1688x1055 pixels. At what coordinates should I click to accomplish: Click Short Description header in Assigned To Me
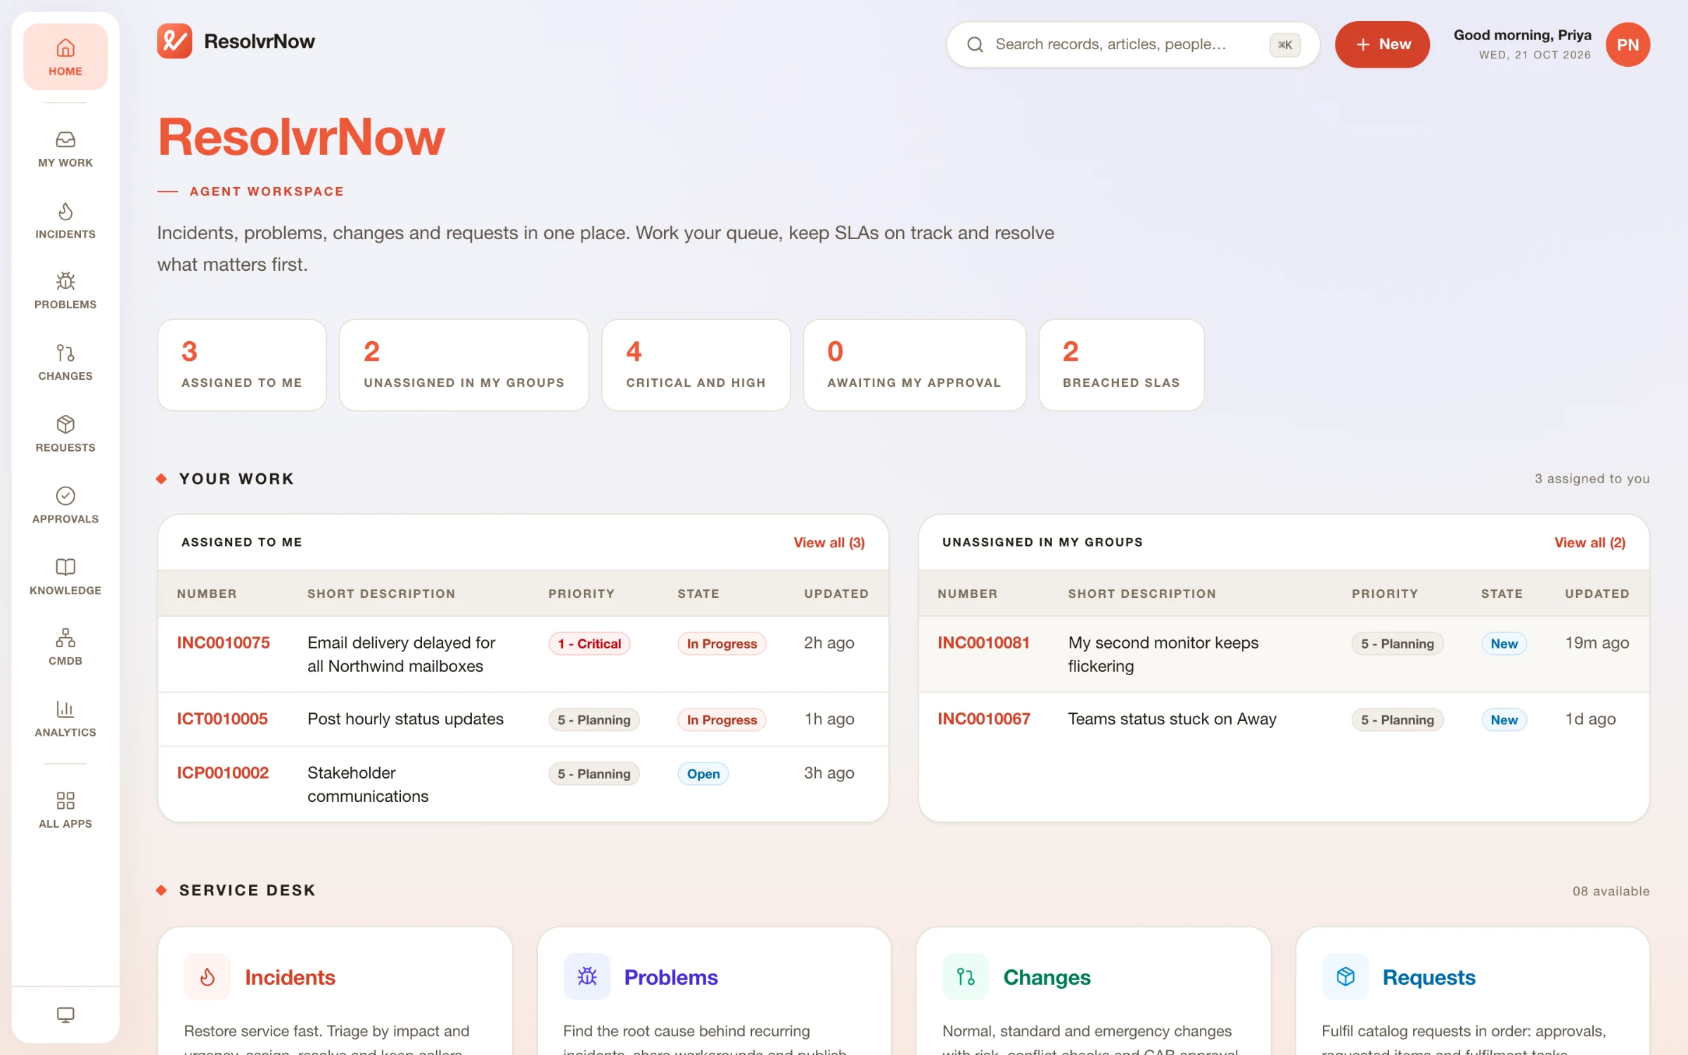coord(381,594)
